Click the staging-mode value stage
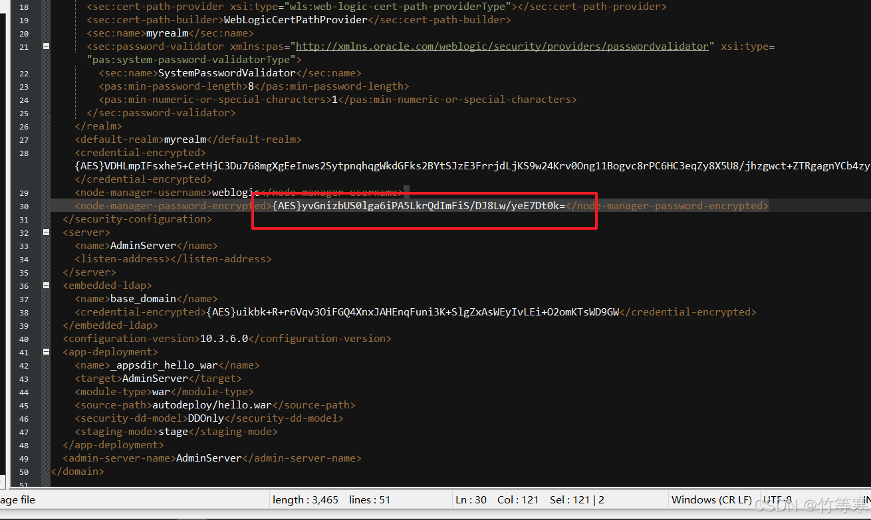871x520 pixels. tap(173, 432)
